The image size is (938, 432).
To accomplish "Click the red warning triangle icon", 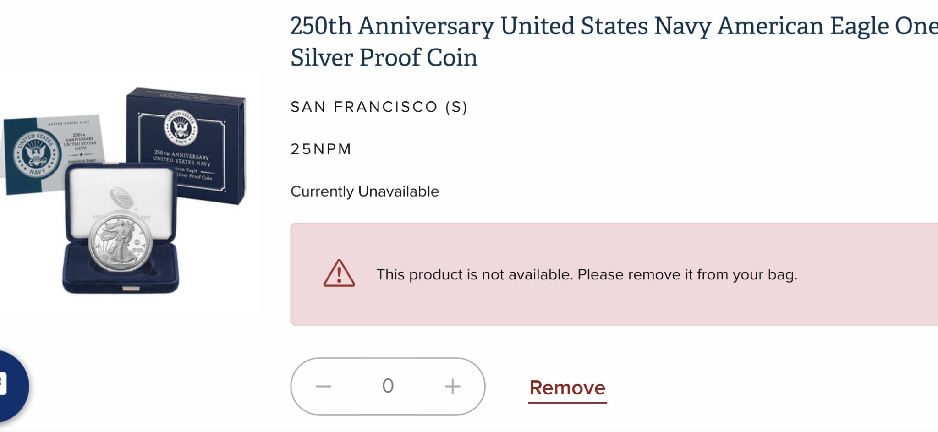I will tap(339, 274).
